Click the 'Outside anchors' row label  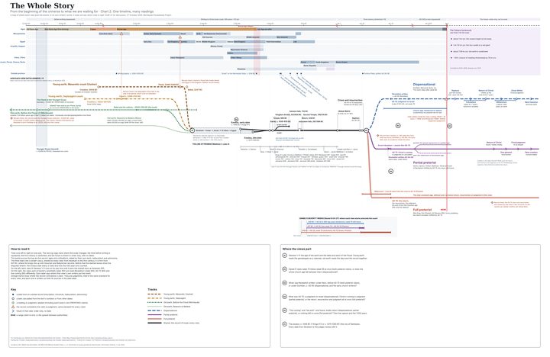click(x=18, y=73)
